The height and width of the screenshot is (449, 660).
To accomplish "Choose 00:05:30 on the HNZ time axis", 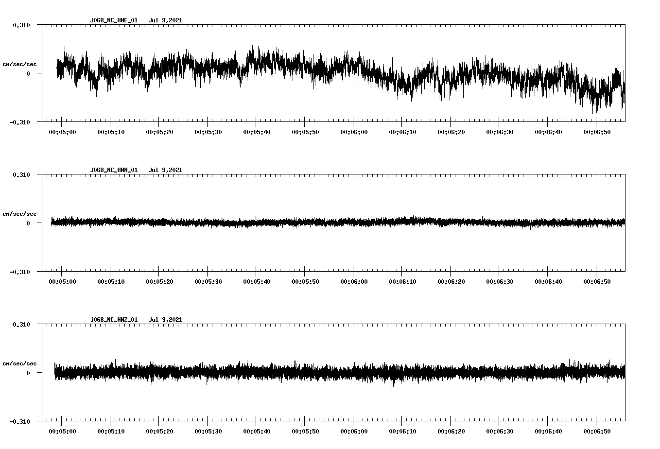I will (x=208, y=432).
